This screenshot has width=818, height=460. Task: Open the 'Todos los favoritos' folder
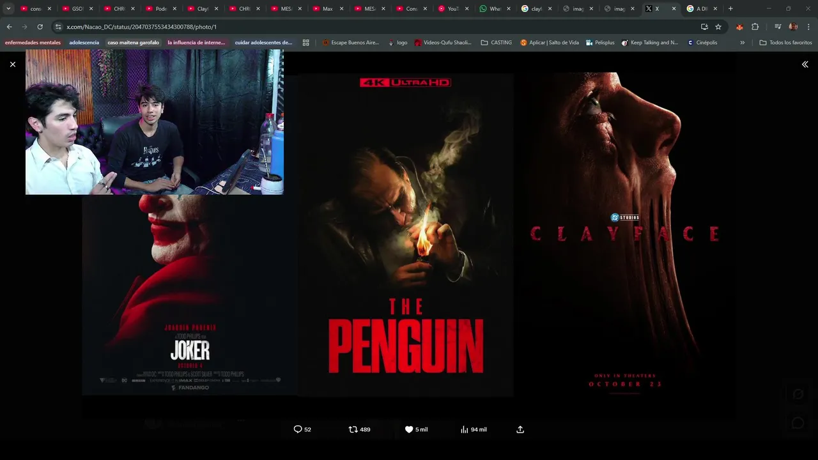click(x=785, y=43)
